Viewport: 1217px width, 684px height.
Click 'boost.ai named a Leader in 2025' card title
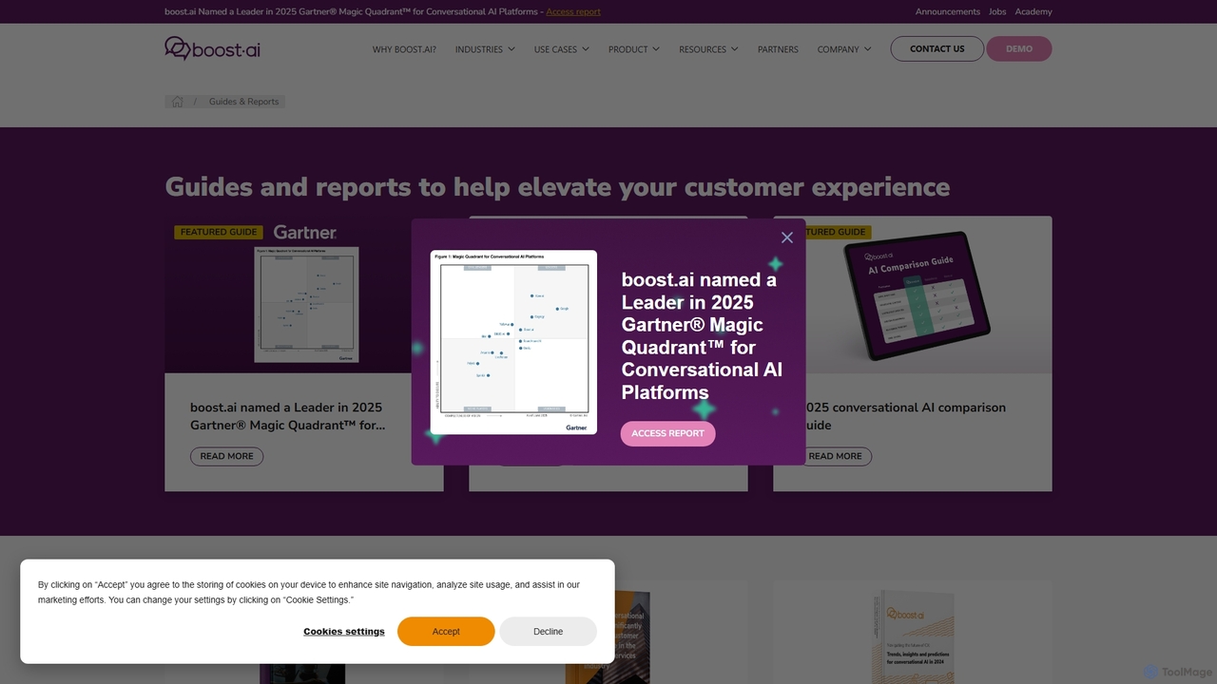[287, 416]
